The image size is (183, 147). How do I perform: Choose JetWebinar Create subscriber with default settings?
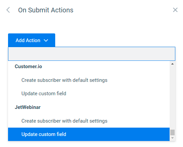89,121
